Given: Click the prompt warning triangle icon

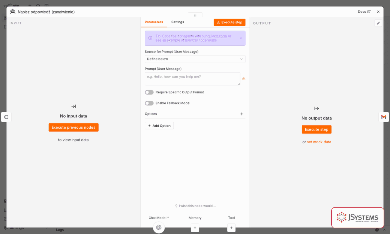Looking at the screenshot, I should pos(243,79).
